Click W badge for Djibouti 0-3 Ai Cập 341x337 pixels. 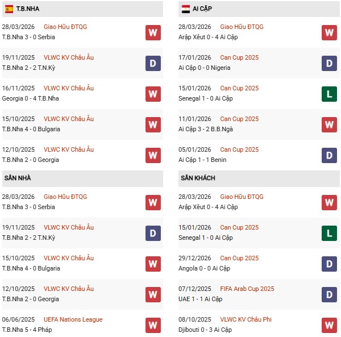(x=330, y=324)
